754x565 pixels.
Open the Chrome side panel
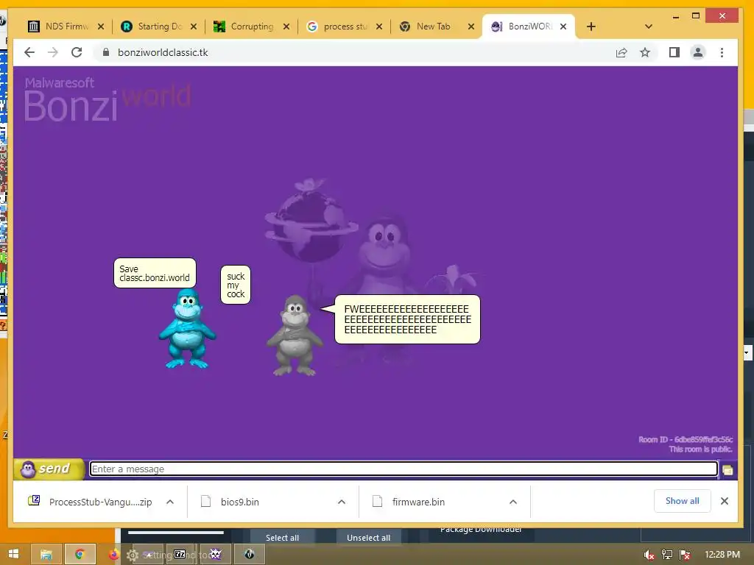click(x=674, y=52)
